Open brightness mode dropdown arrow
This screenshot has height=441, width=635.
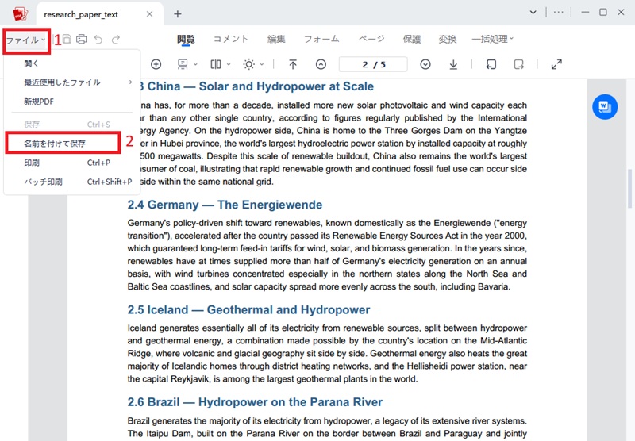coord(262,64)
